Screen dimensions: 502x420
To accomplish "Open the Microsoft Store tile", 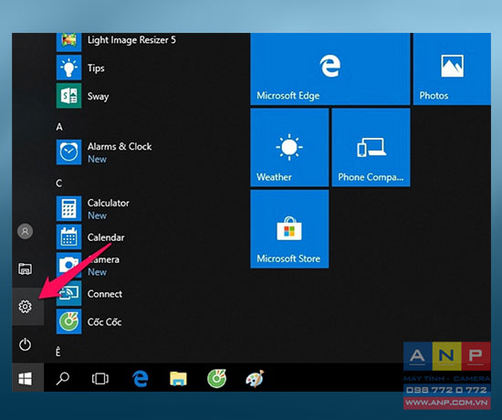I will pyautogui.click(x=289, y=229).
